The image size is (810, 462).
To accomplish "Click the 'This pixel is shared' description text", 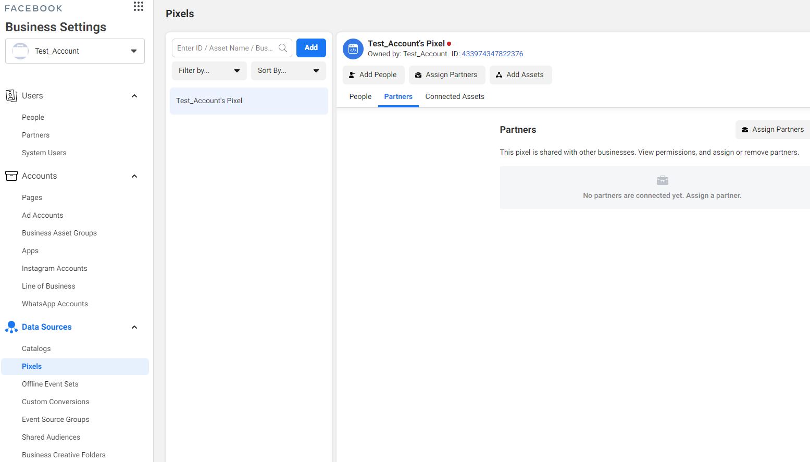I will tap(649, 152).
